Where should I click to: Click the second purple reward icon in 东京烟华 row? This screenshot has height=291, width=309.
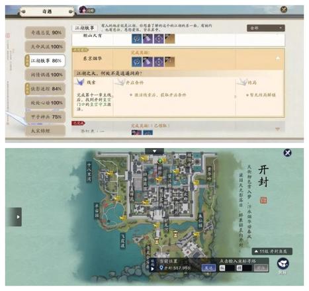pyautogui.click(x=148, y=62)
